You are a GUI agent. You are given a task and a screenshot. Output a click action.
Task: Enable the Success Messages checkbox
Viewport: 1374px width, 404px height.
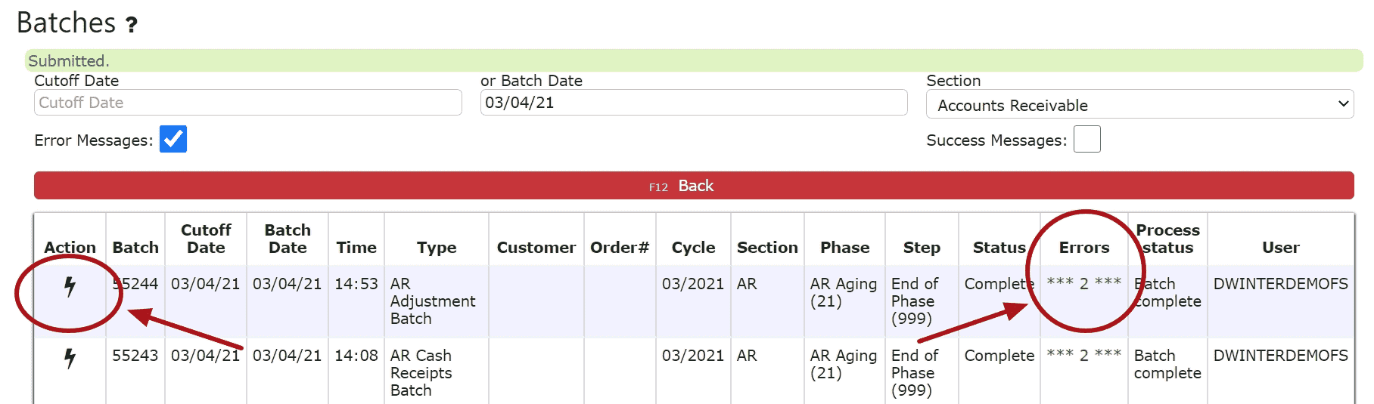pos(1086,139)
